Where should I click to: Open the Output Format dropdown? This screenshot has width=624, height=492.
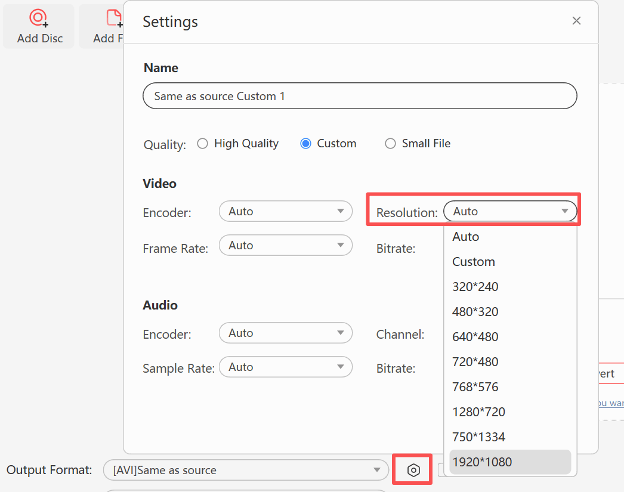click(x=246, y=470)
